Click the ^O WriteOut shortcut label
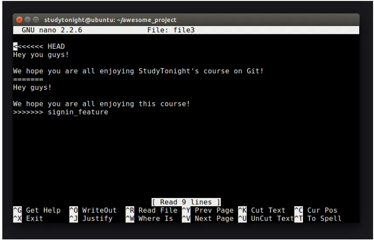 (x=93, y=210)
